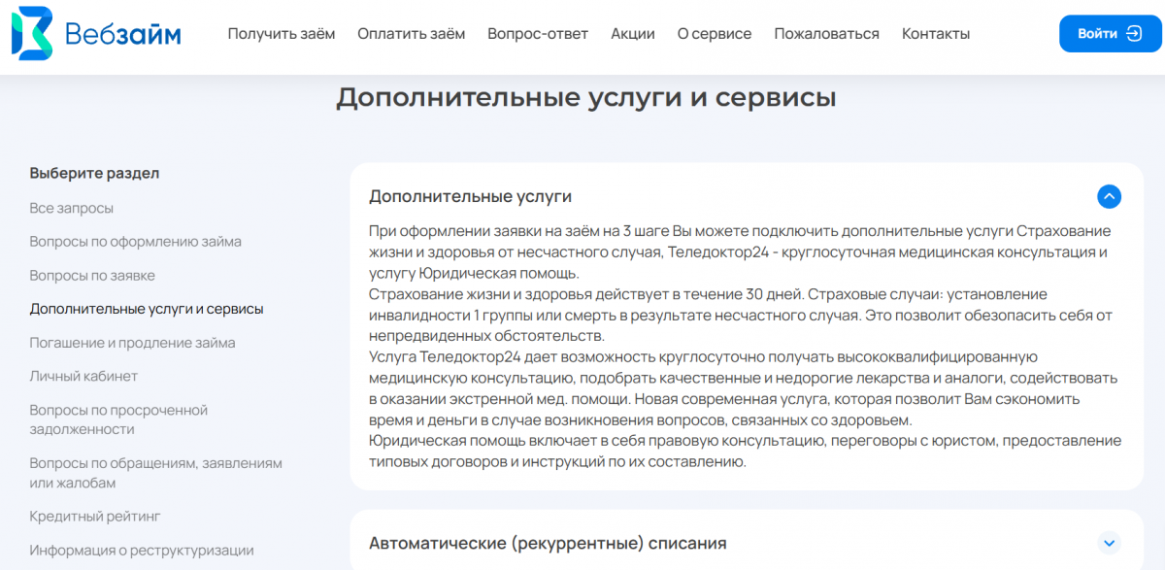Click the sentence about Услуга Теледоктор24
This screenshot has height=570, width=1165.
[743, 388]
